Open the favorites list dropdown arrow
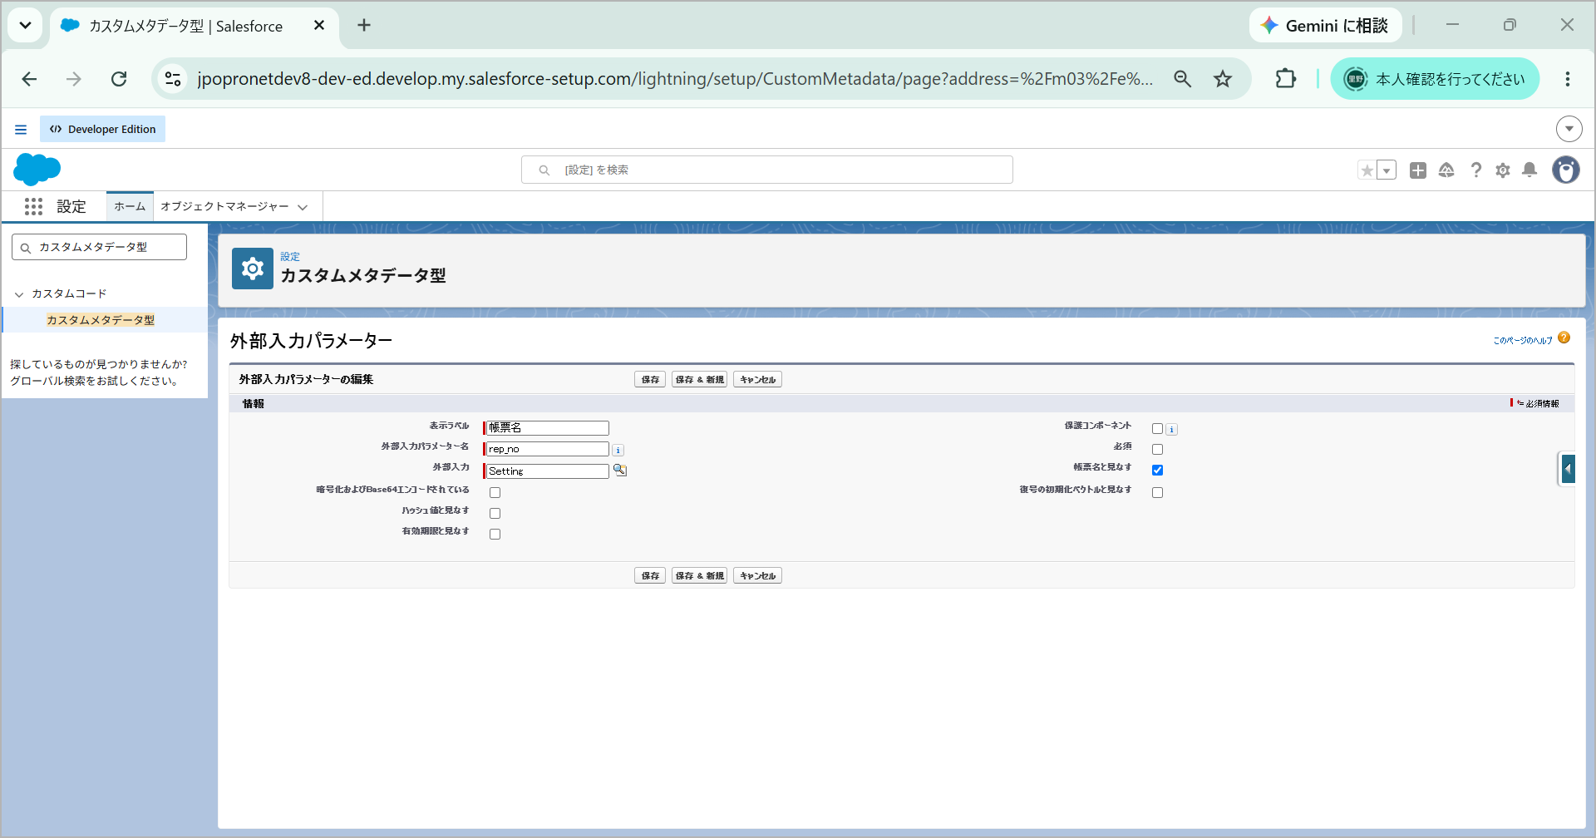The image size is (1596, 838). click(1387, 170)
